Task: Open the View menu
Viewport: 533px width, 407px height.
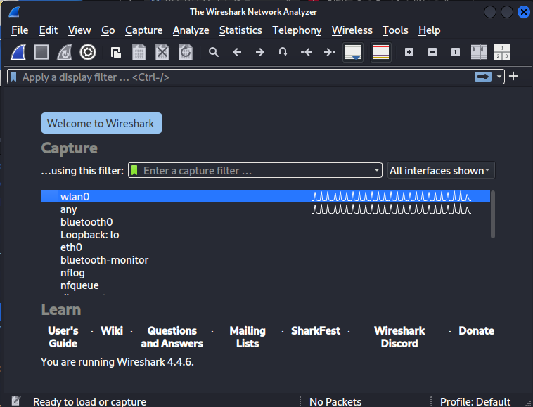Action: click(79, 30)
